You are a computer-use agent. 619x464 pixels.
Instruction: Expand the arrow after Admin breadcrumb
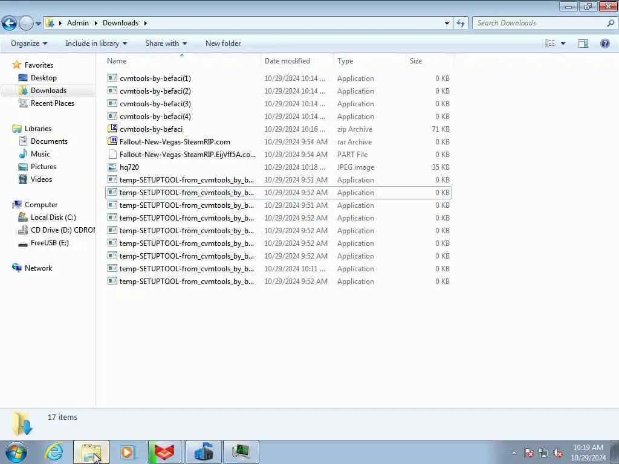pos(96,23)
